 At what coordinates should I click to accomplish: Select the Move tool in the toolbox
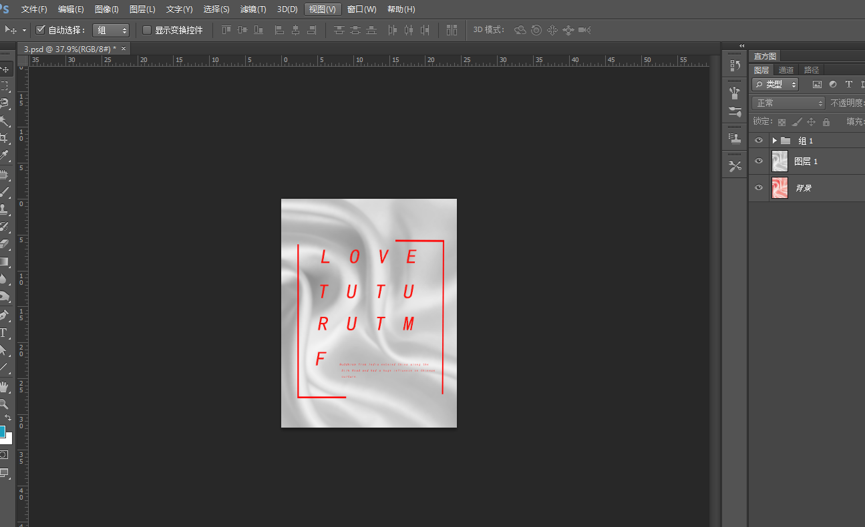point(5,69)
